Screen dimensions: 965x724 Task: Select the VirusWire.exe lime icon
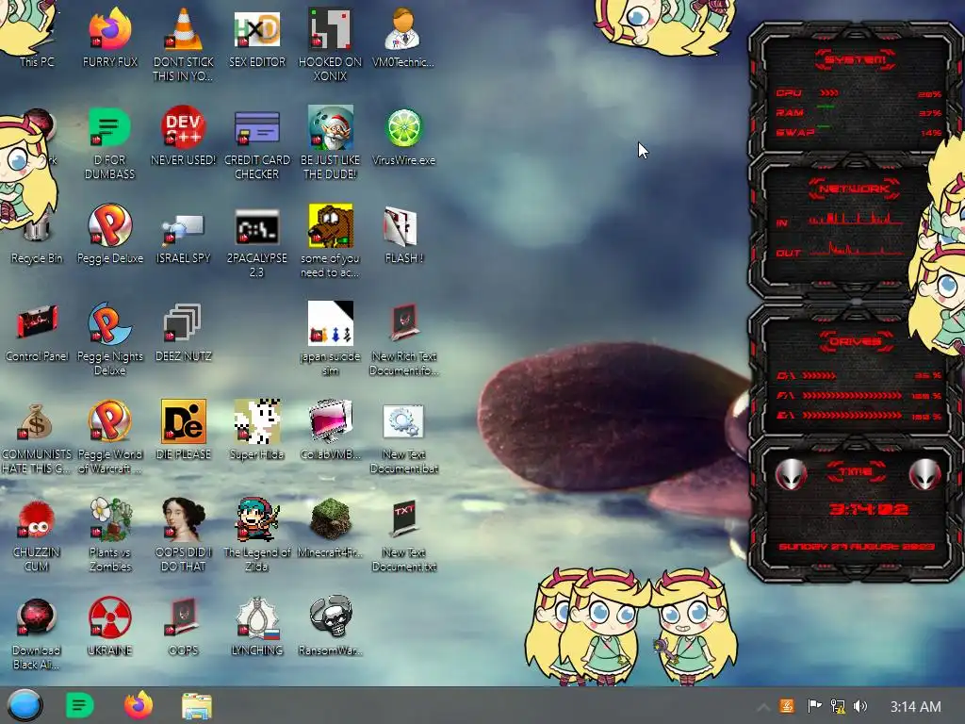coord(403,136)
